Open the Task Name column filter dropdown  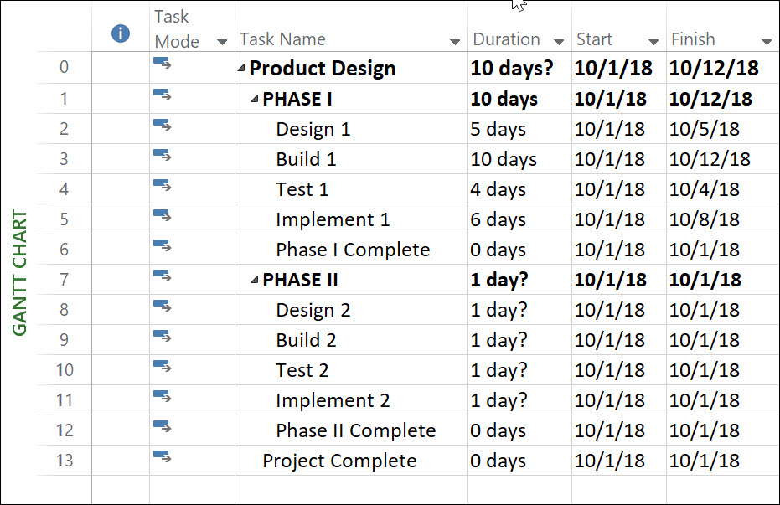coord(455,42)
